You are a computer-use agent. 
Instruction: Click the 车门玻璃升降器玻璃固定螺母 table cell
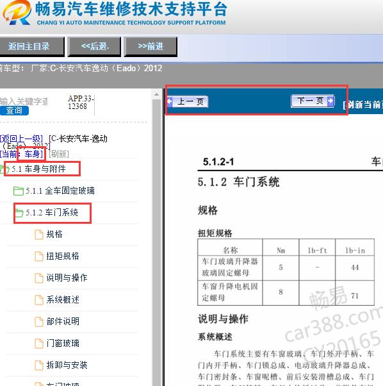230,267
